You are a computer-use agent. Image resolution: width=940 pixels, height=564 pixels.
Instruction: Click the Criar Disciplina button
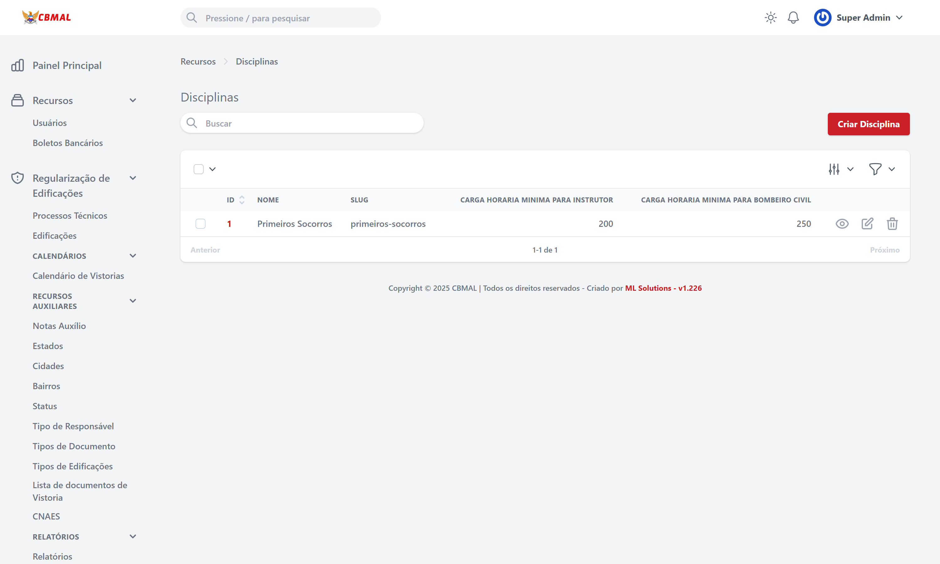[868, 124]
